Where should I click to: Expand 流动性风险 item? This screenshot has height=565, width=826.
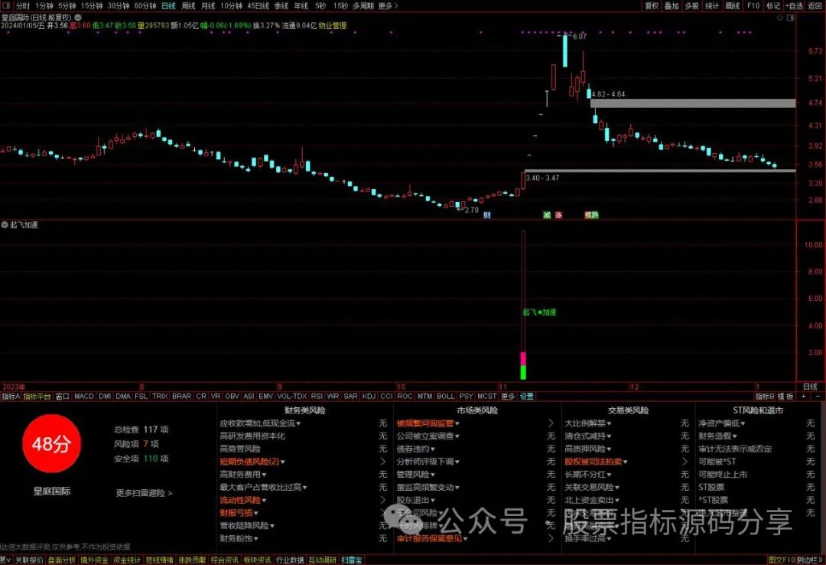pos(242,500)
